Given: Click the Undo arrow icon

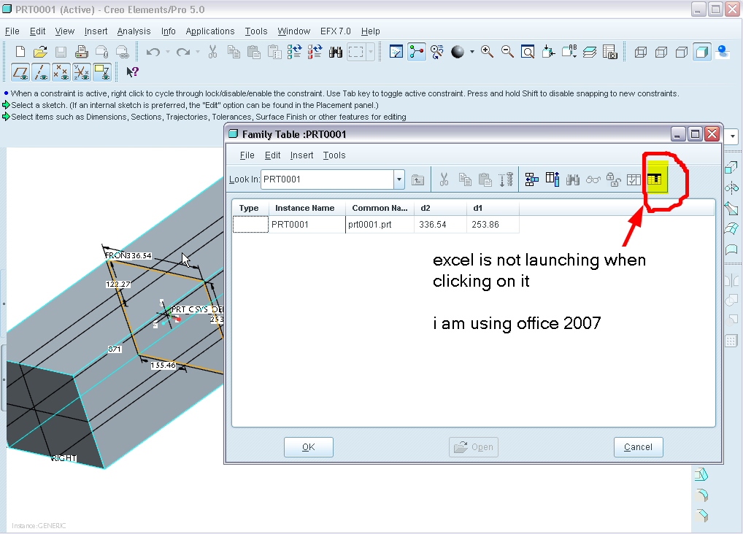Looking at the screenshot, I should click(x=153, y=52).
